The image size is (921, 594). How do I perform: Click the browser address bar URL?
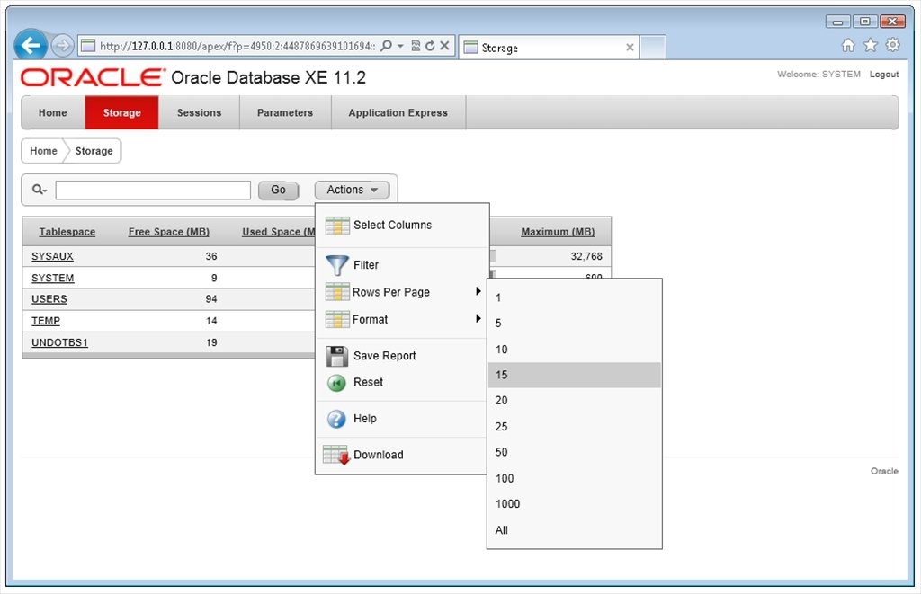coord(237,46)
